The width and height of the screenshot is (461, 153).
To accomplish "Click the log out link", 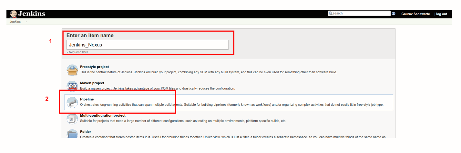I will coord(442,14).
